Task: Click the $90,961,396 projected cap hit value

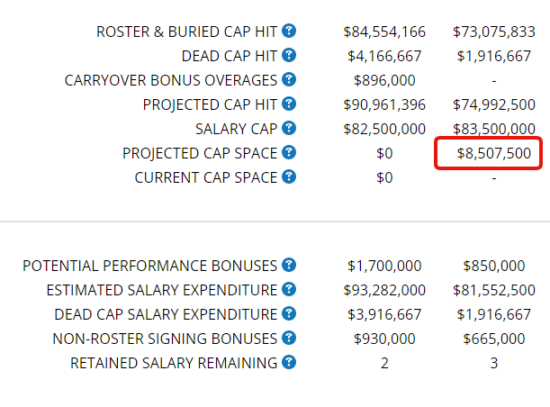Action: click(384, 104)
